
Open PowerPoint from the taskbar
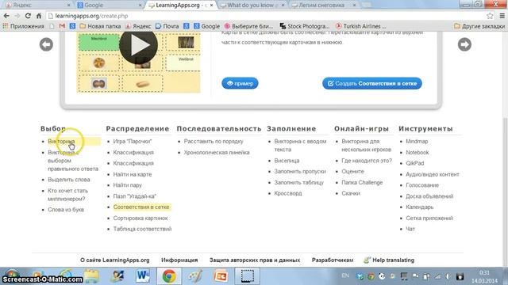coord(221,276)
